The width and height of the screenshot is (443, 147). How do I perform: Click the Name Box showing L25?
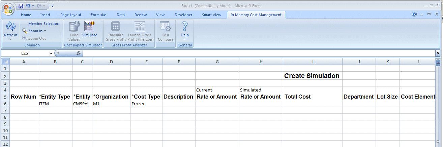coord(25,53)
